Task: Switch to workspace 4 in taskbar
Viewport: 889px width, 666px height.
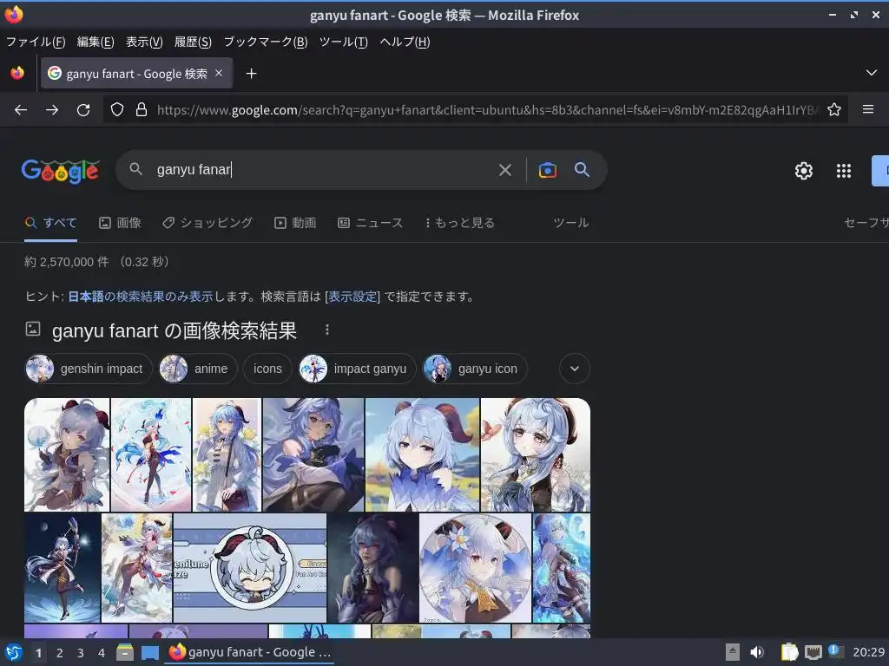Action: click(101, 653)
